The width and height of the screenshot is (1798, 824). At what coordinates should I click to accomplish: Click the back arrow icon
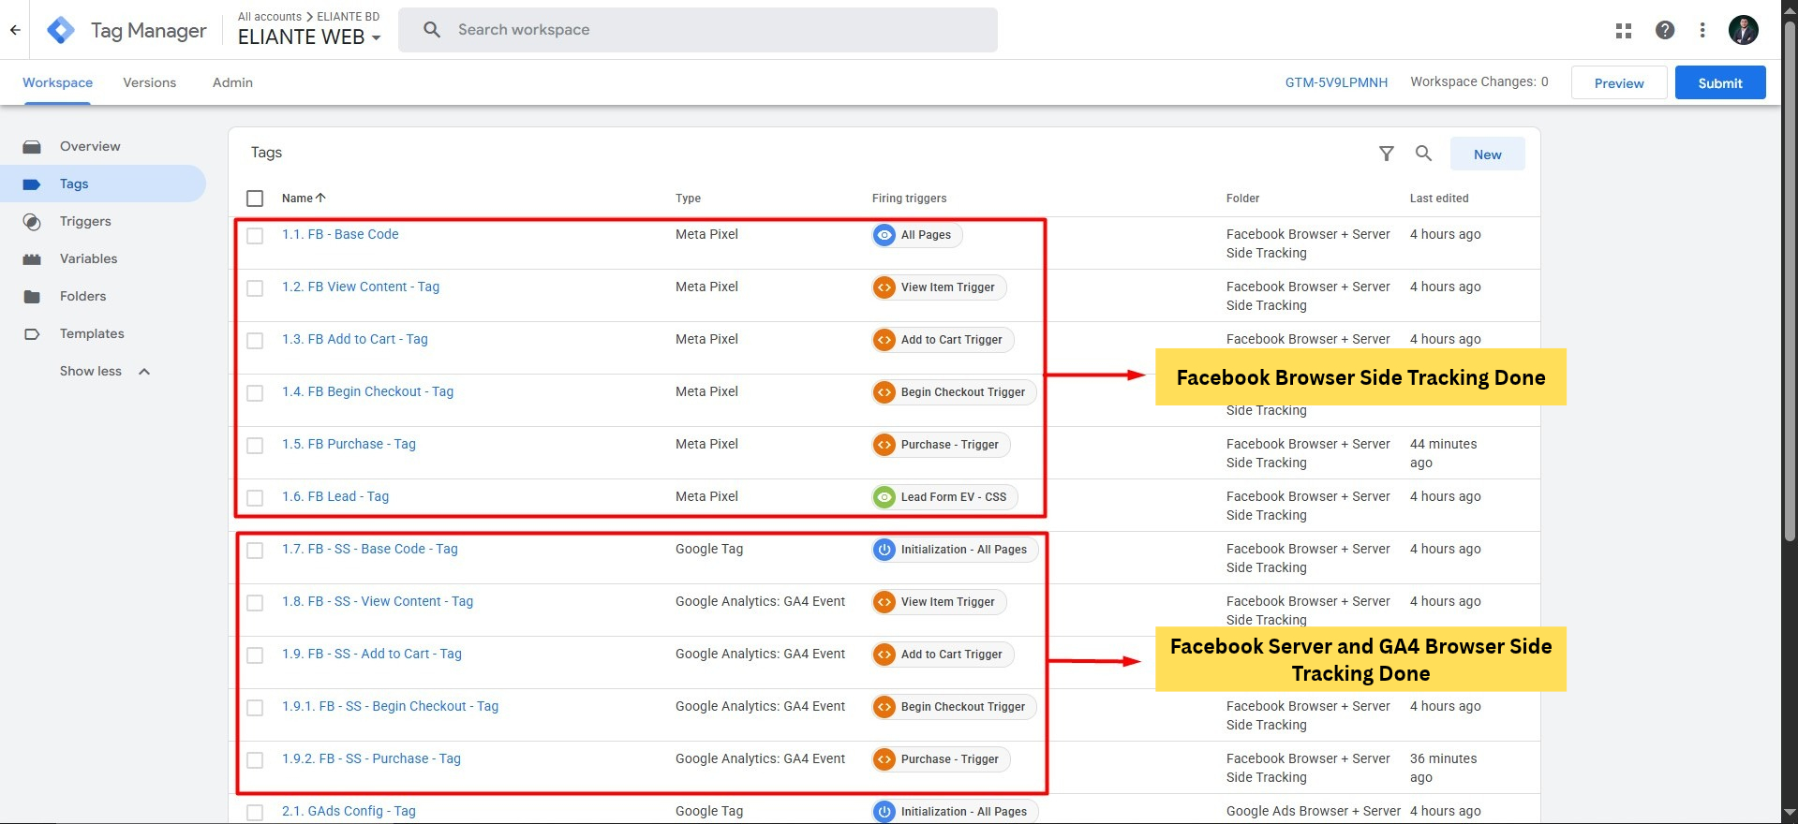tap(15, 30)
